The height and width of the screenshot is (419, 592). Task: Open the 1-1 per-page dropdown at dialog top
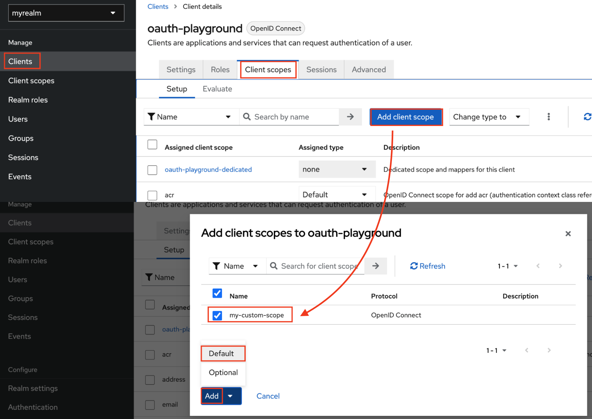tap(507, 266)
